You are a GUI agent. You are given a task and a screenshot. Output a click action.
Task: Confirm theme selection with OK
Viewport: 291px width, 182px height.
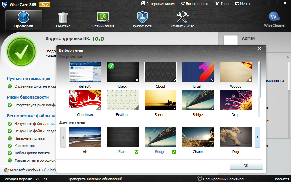(246, 166)
